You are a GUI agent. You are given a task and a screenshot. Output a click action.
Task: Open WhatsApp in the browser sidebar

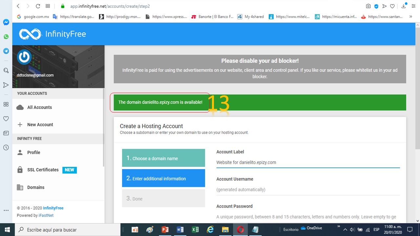pos(6,37)
